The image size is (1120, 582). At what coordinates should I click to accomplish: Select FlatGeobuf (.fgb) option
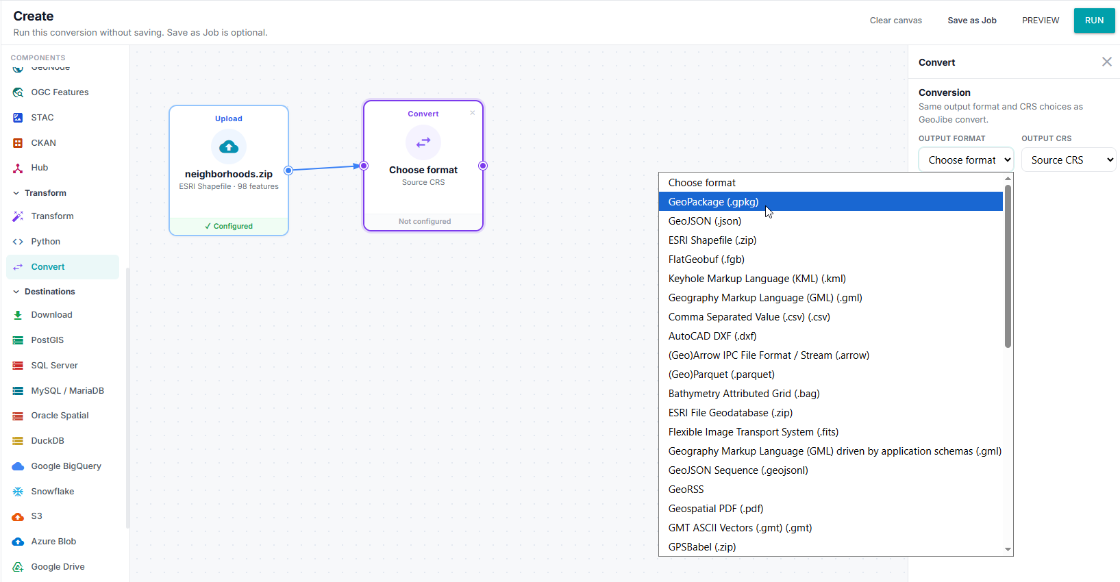point(830,260)
